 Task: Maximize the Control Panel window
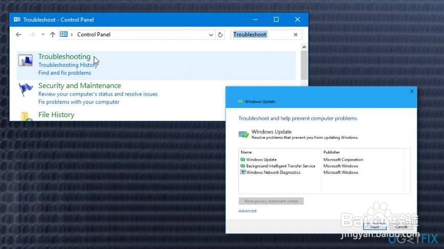(x=276, y=19)
